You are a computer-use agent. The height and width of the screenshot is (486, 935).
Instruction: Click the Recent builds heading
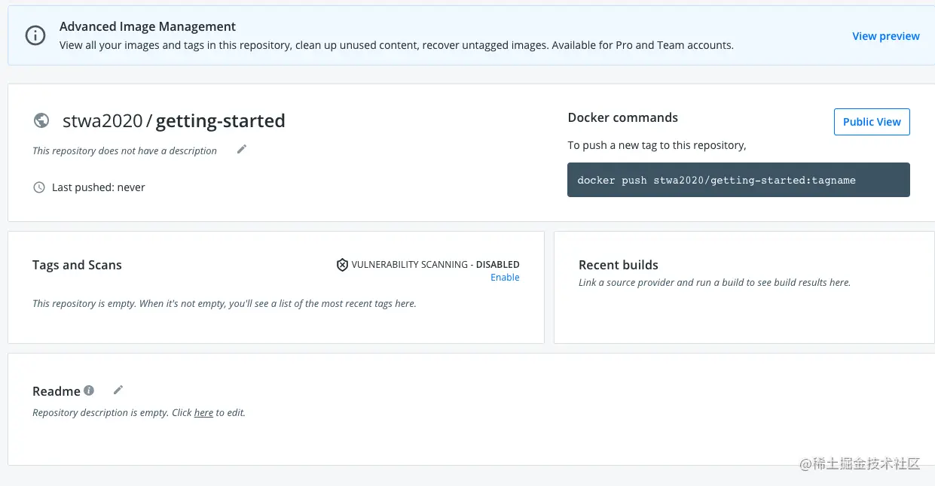[618, 265]
